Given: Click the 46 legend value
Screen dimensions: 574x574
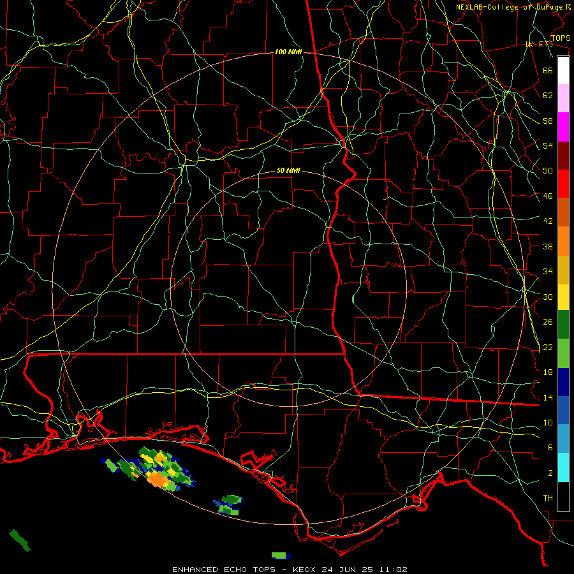Looking at the screenshot, I should tap(548, 196).
